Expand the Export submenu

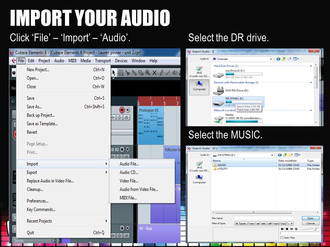[x=64, y=173]
